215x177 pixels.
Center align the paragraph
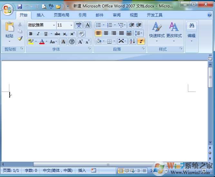point(106,33)
